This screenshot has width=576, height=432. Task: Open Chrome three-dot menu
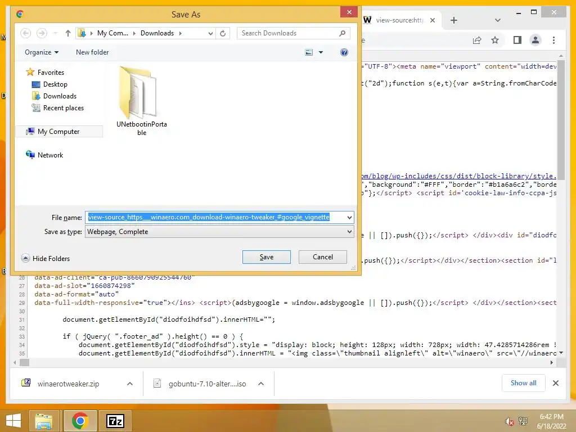[x=553, y=40]
